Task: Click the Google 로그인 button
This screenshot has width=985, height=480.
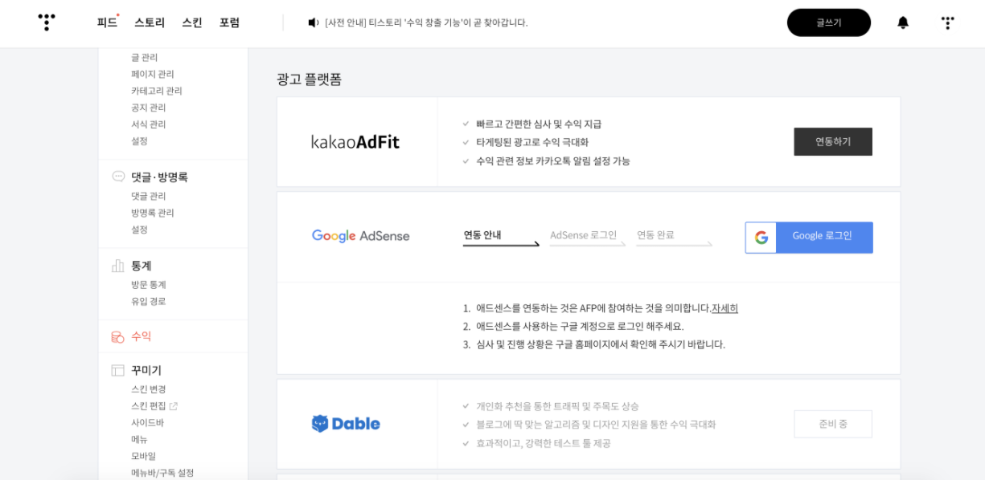Action: (x=809, y=238)
